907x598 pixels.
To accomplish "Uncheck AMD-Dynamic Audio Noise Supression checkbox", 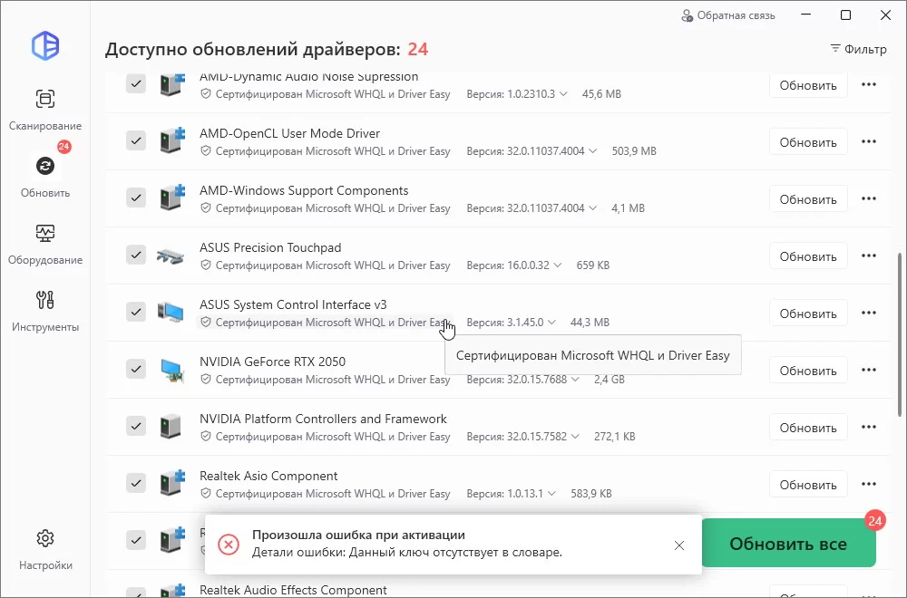I will (x=136, y=83).
